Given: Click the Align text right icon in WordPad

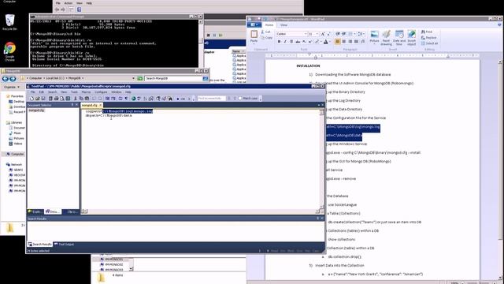Looking at the screenshot, I should tap(350, 42).
